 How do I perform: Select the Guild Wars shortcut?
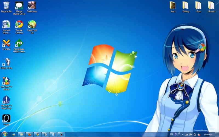tap(32, 7)
